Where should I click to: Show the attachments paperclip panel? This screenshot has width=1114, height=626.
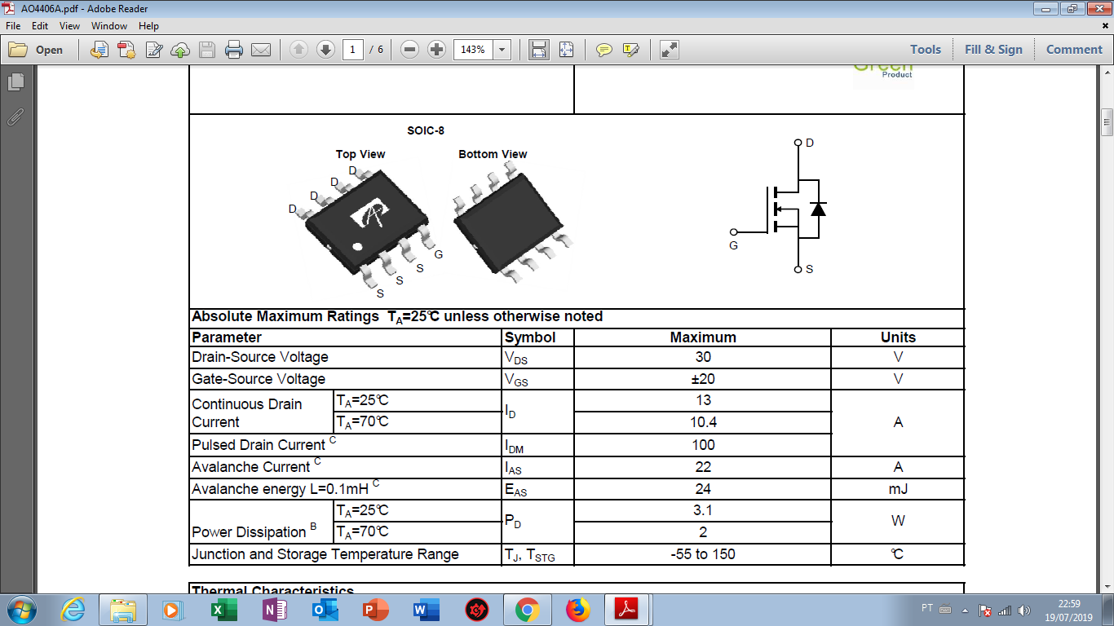[x=15, y=117]
